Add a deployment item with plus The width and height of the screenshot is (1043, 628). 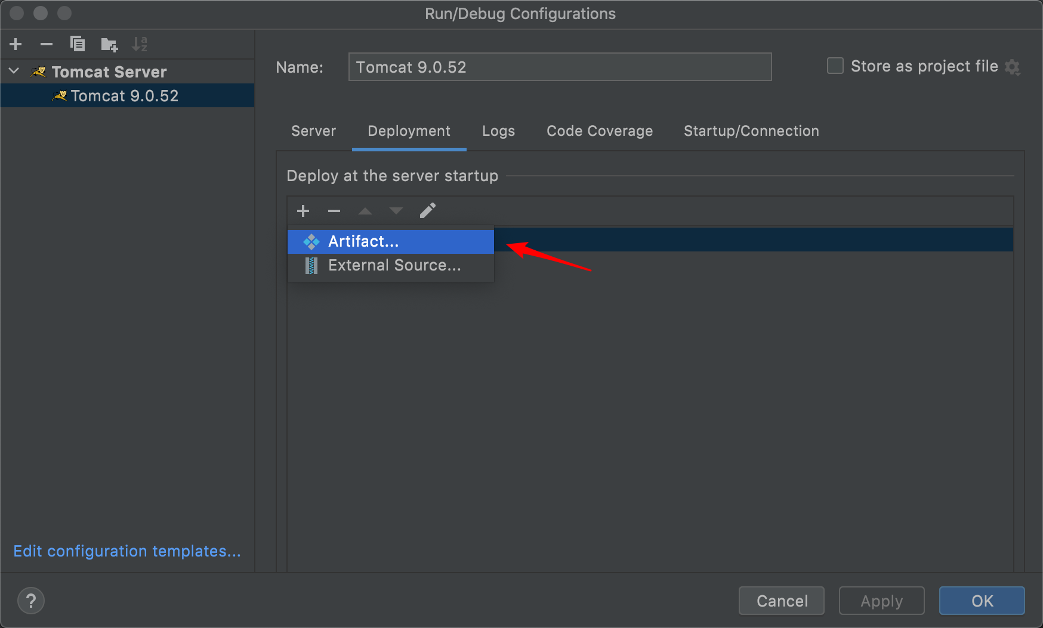303,211
